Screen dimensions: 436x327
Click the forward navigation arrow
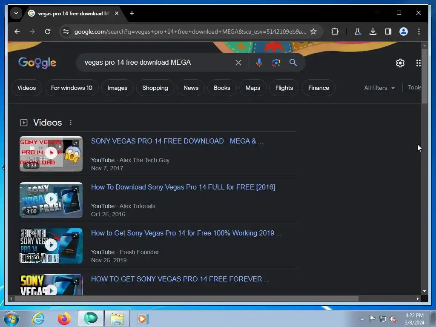[x=32, y=32]
